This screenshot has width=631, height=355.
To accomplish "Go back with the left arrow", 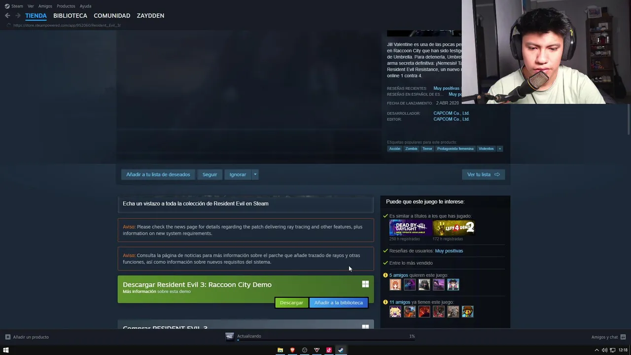I will [7, 16].
